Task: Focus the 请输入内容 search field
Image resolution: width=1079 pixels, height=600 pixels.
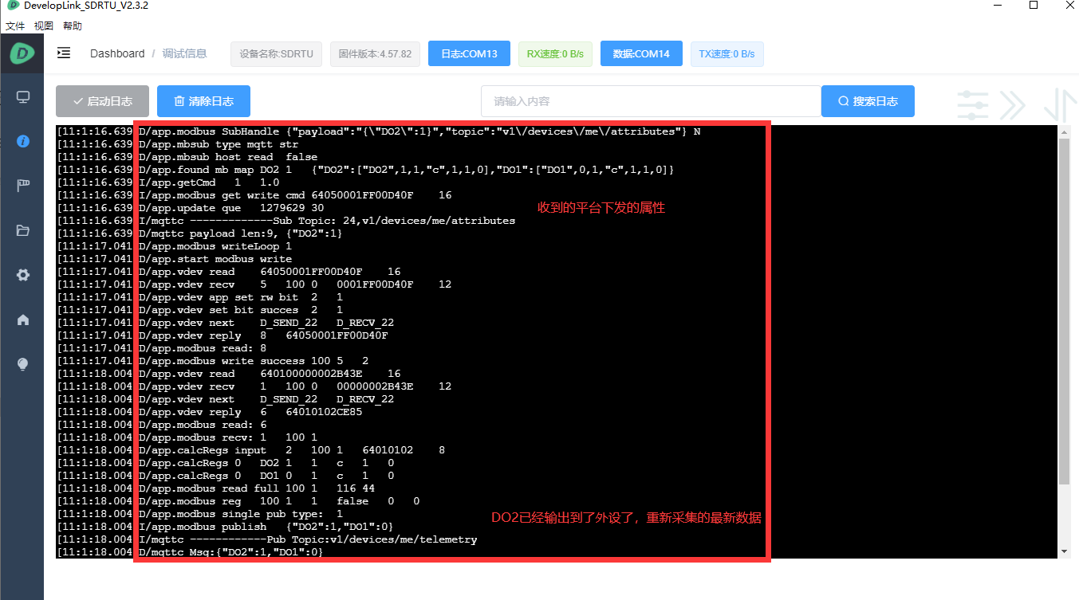Action: [x=651, y=101]
